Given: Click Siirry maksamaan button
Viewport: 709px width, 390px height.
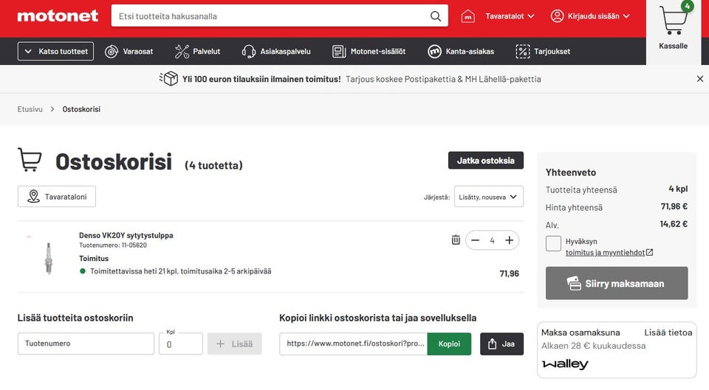Looking at the screenshot, I should tap(617, 283).
